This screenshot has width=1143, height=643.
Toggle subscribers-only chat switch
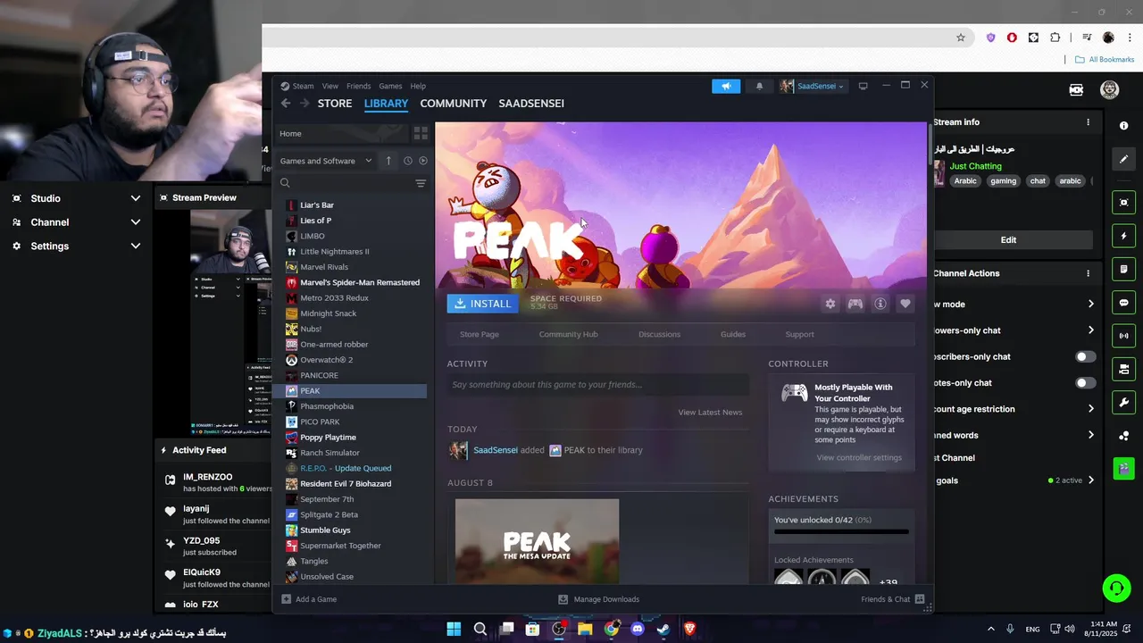point(1085,356)
